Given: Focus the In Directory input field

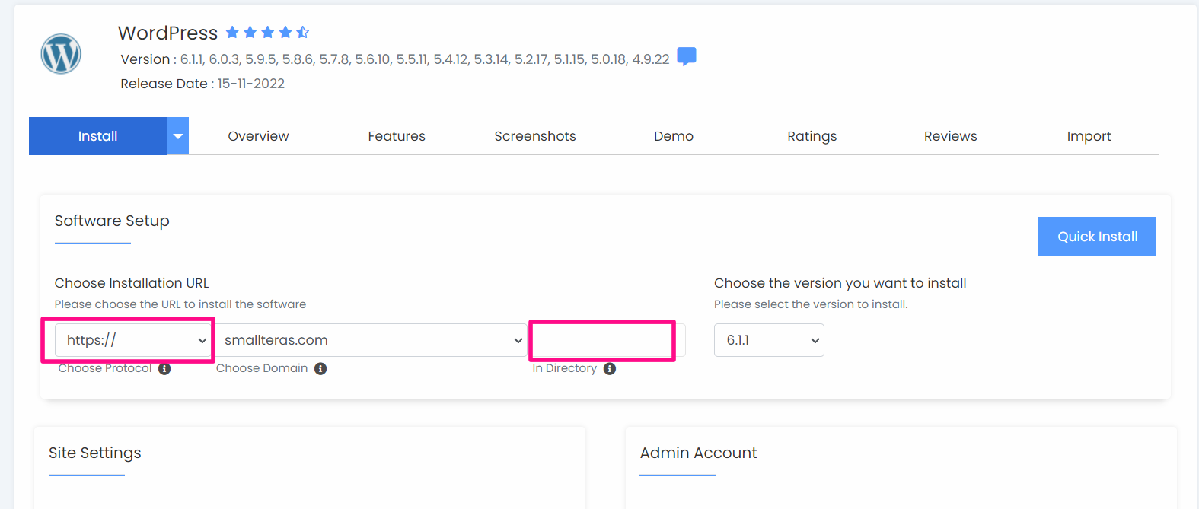Looking at the screenshot, I should pos(607,340).
